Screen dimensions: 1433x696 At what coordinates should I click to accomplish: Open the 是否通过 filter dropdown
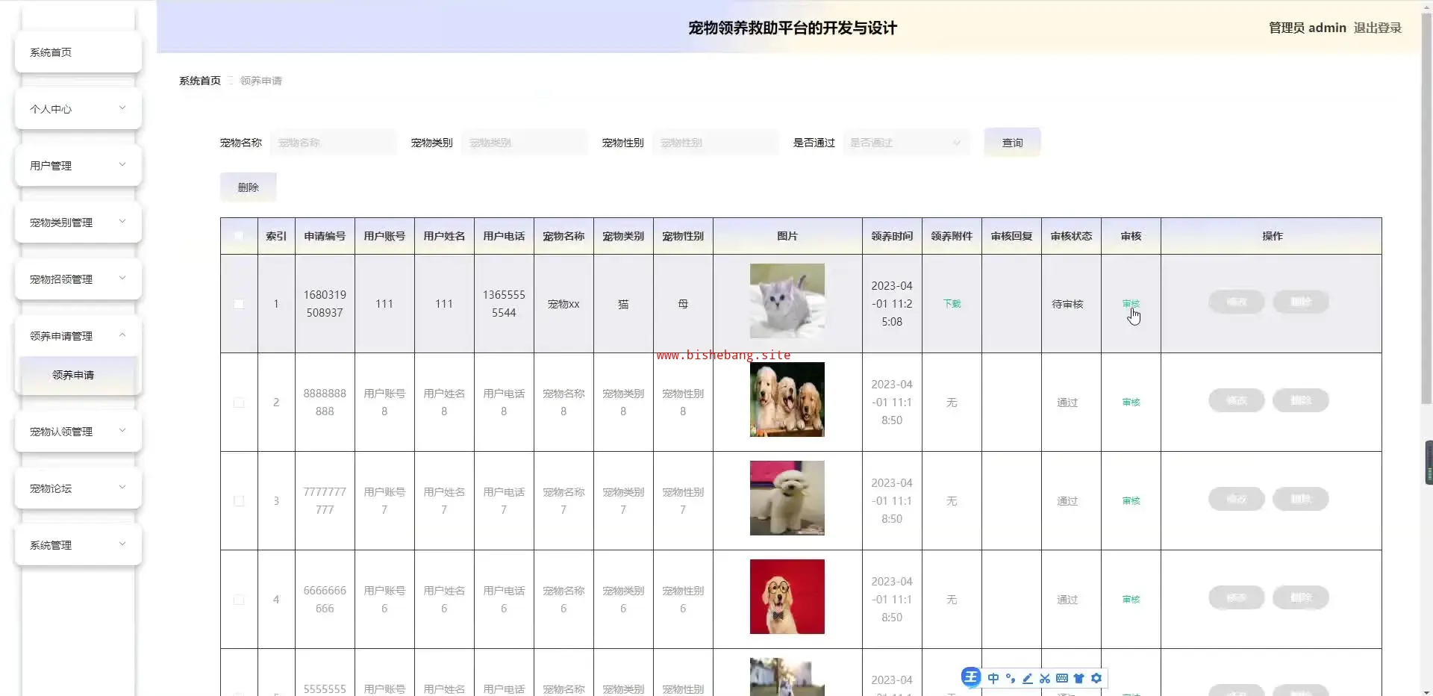[906, 143]
